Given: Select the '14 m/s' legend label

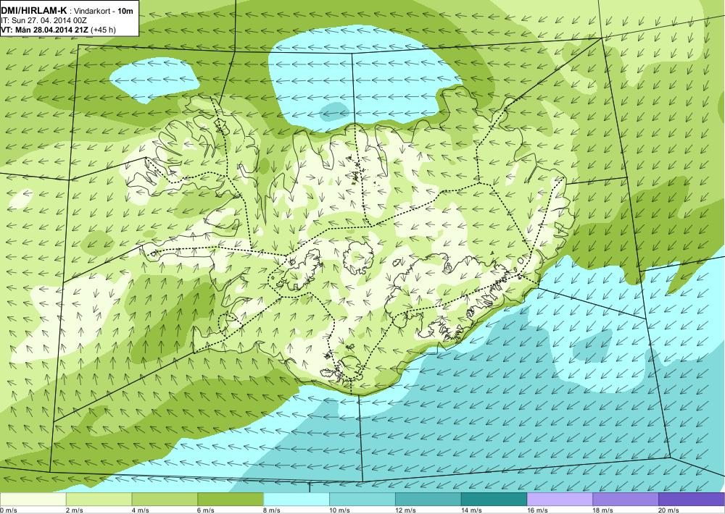Looking at the screenshot, I should pos(471,510).
